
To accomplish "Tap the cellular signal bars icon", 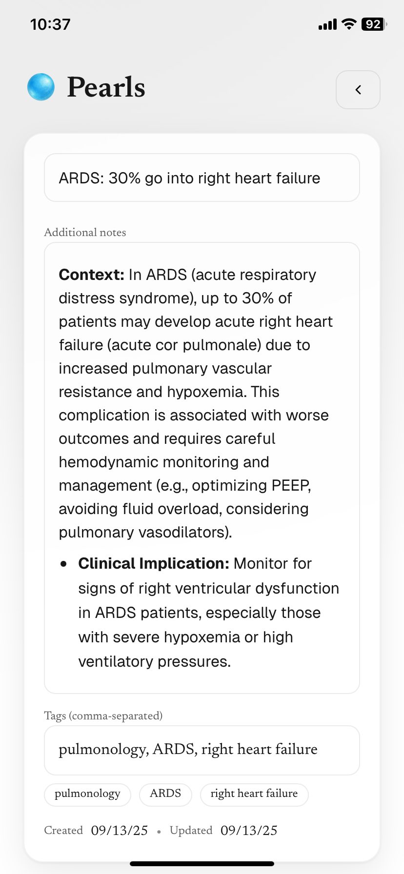I will (327, 24).
